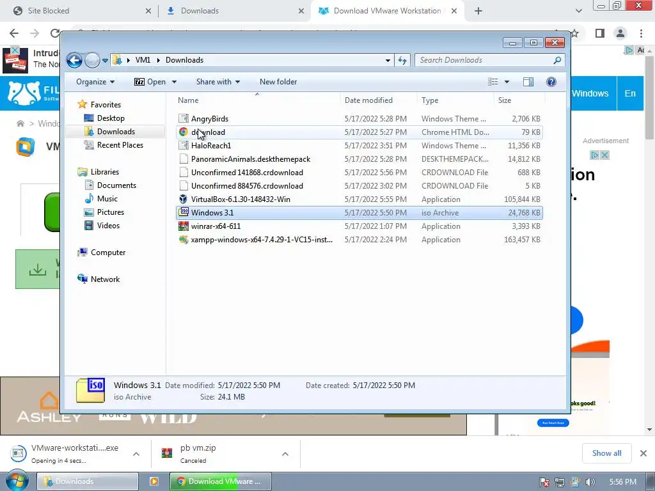Image resolution: width=655 pixels, height=491 pixels.
Task: Switch to the Downloads Chrome tab
Action: pyautogui.click(x=234, y=11)
